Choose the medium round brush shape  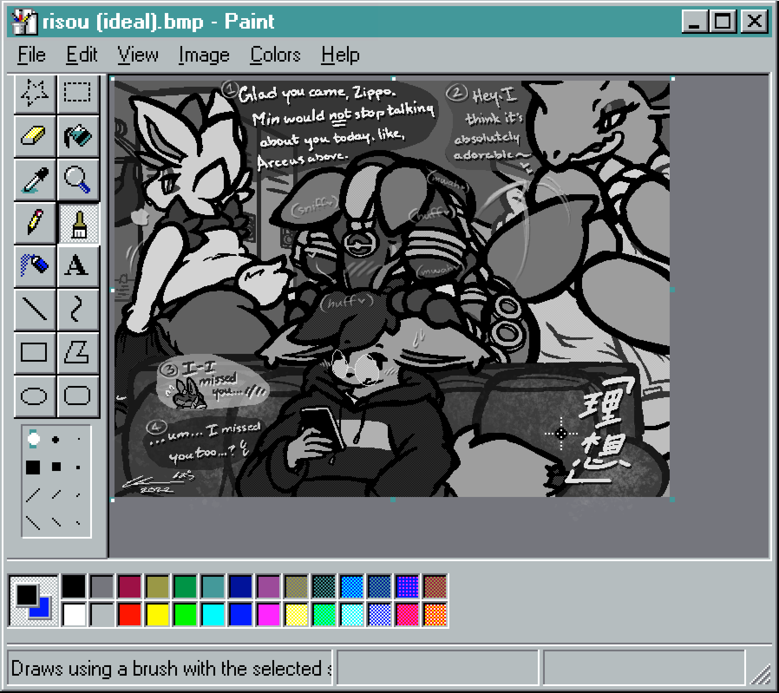pyautogui.click(x=56, y=440)
